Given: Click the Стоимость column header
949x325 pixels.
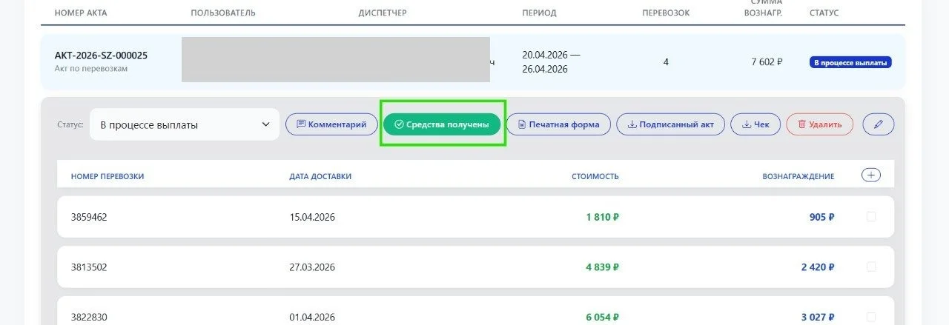Looking at the screenshot, I should pos(595,176).
